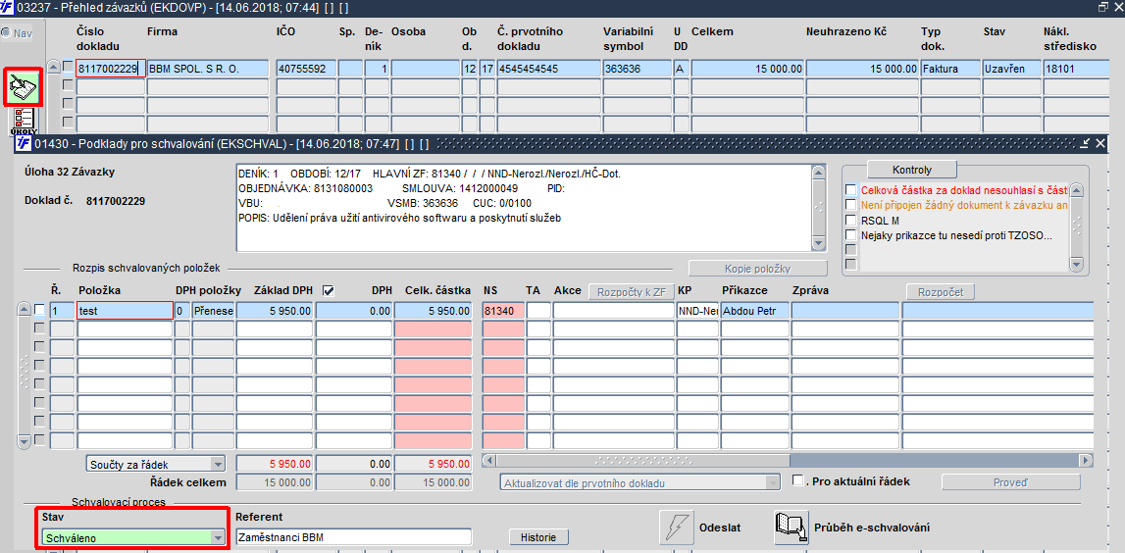Click right arrow of items horizontal scrollbar

point(1087,460)
